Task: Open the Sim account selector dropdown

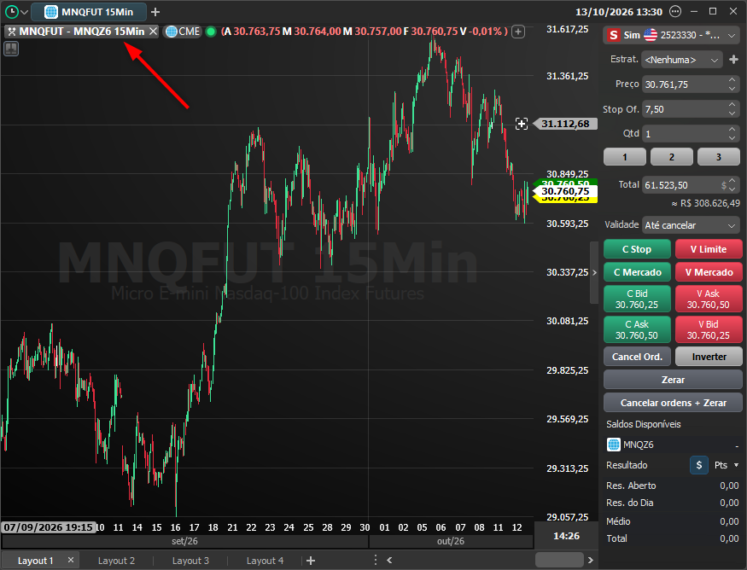Action: pos(672,35)
